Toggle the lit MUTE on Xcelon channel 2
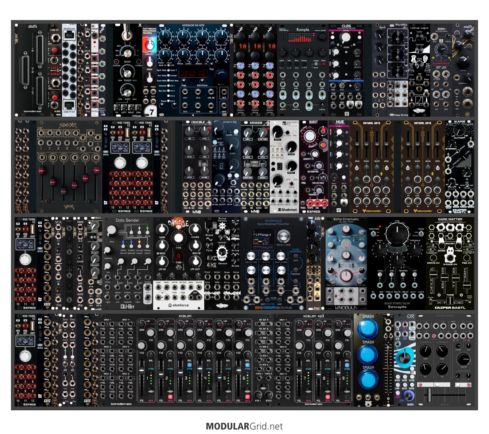The height and width of the screenshot is (434, 489). click(x=170, y=397)
